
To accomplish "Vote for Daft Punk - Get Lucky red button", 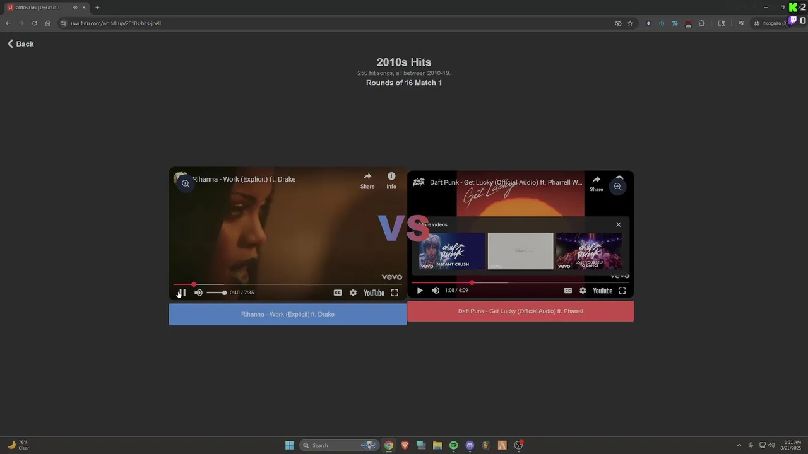I will click(x=520, y=311).
